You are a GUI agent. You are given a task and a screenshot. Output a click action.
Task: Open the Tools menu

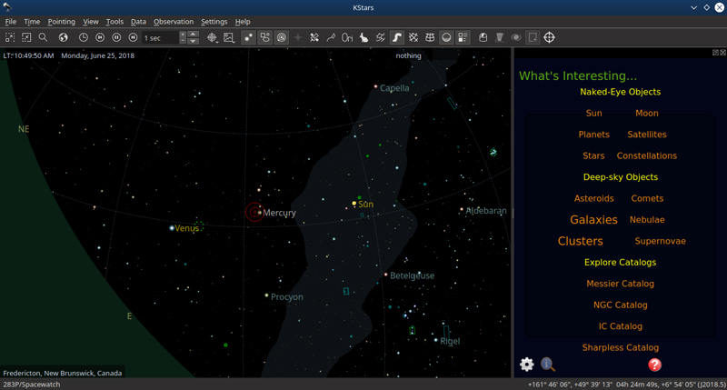point(115,22)
